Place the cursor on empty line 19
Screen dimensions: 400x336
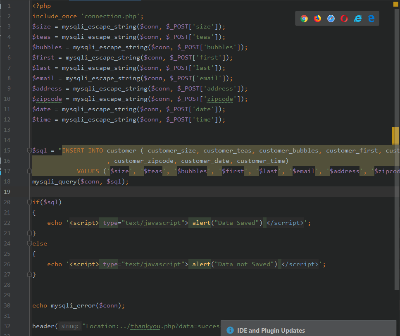coord(214,192)
